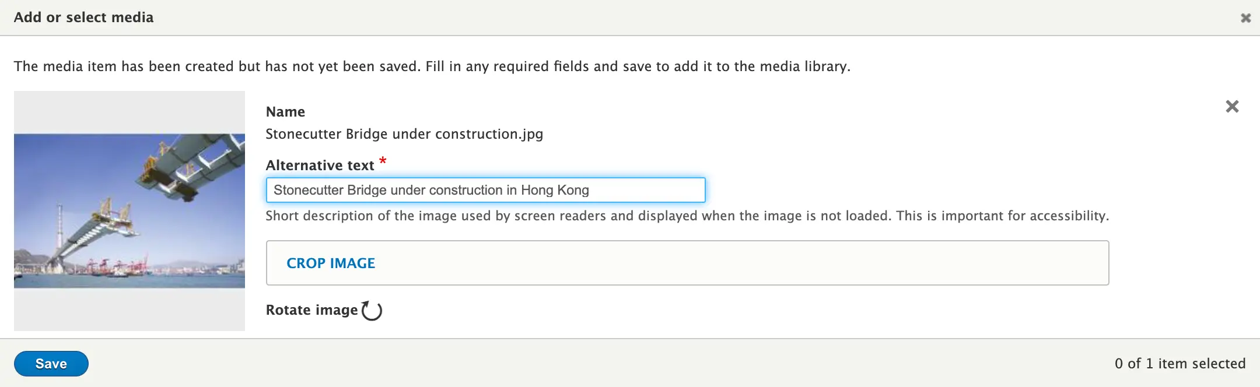Image resolution: width=1260 pixels, height=387 pixels.
Task: Focus the Alternative text input field
Action: point(485,190)
